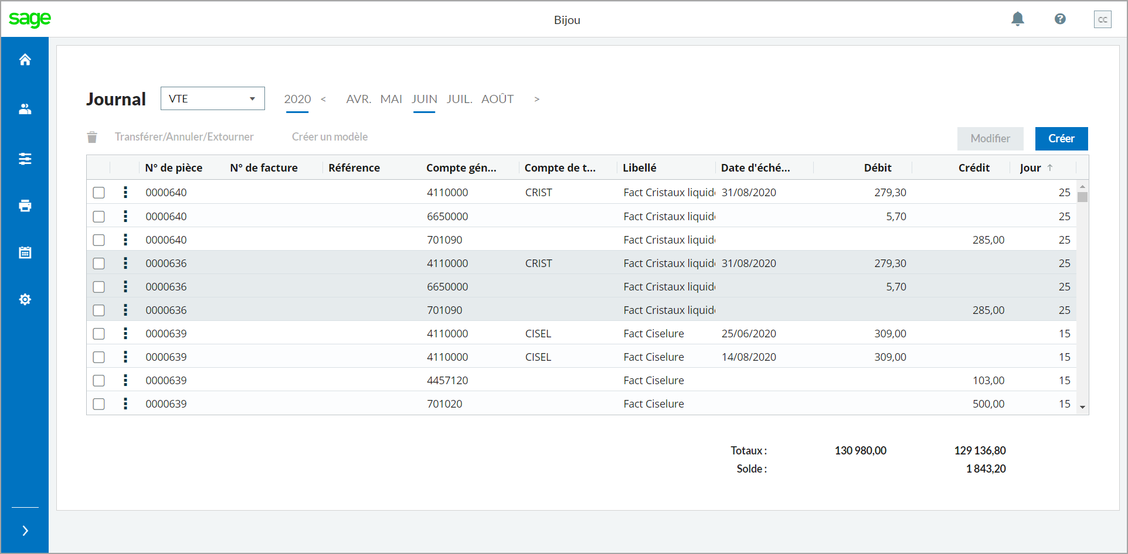1128x554 pixels.
Task: Open row menu for 0000639 account 4457120
Action: point(125,380)
